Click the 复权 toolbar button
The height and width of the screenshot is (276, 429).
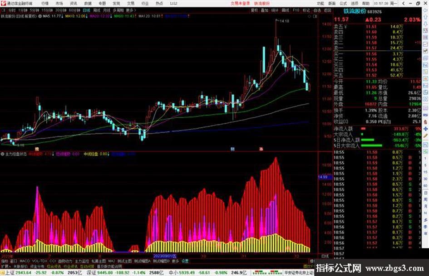click(x=254, y=10)
